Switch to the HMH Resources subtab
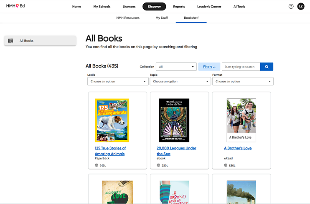Image resolution: width=310 pixels, height=204 pixels. (128, 18)
